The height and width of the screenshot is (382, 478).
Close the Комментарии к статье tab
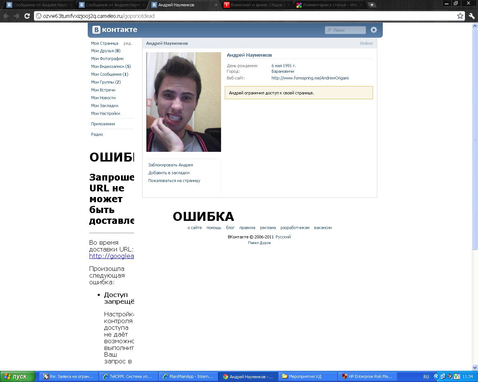point(361,5)
